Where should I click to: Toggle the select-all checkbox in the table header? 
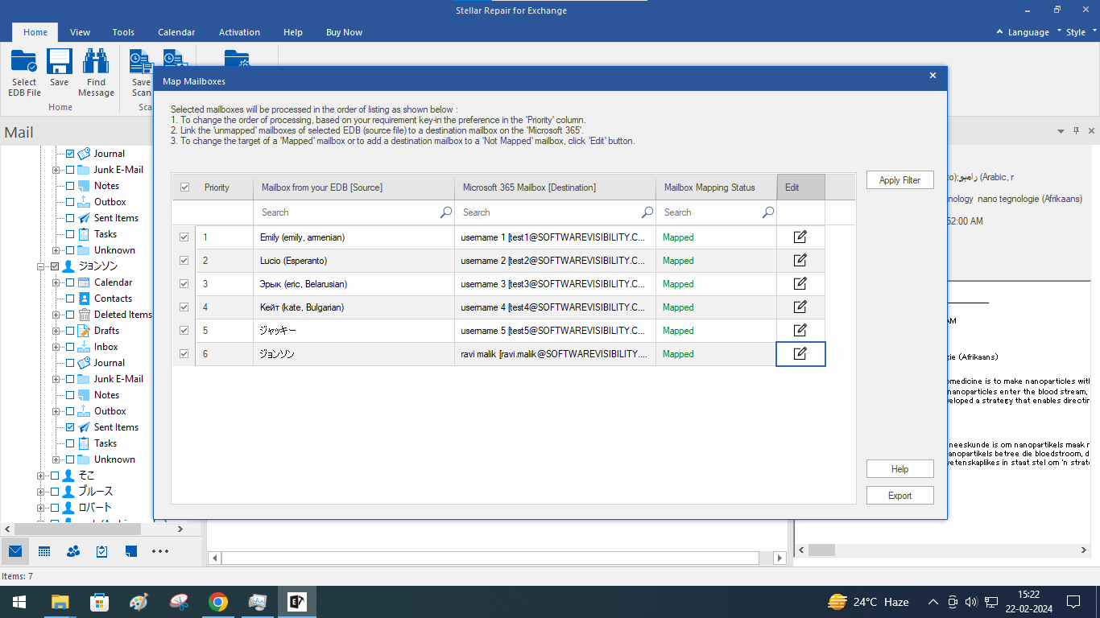[184, 187]
